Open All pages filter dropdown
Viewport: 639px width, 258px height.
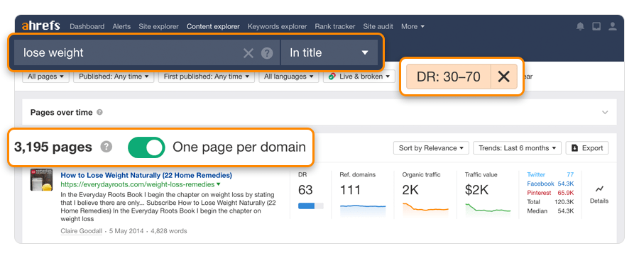coord(45,77)
